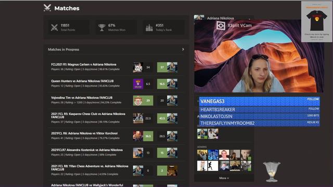Click the podium Today's Rank icon
The image size is (333, 187).
click(149, 28)
